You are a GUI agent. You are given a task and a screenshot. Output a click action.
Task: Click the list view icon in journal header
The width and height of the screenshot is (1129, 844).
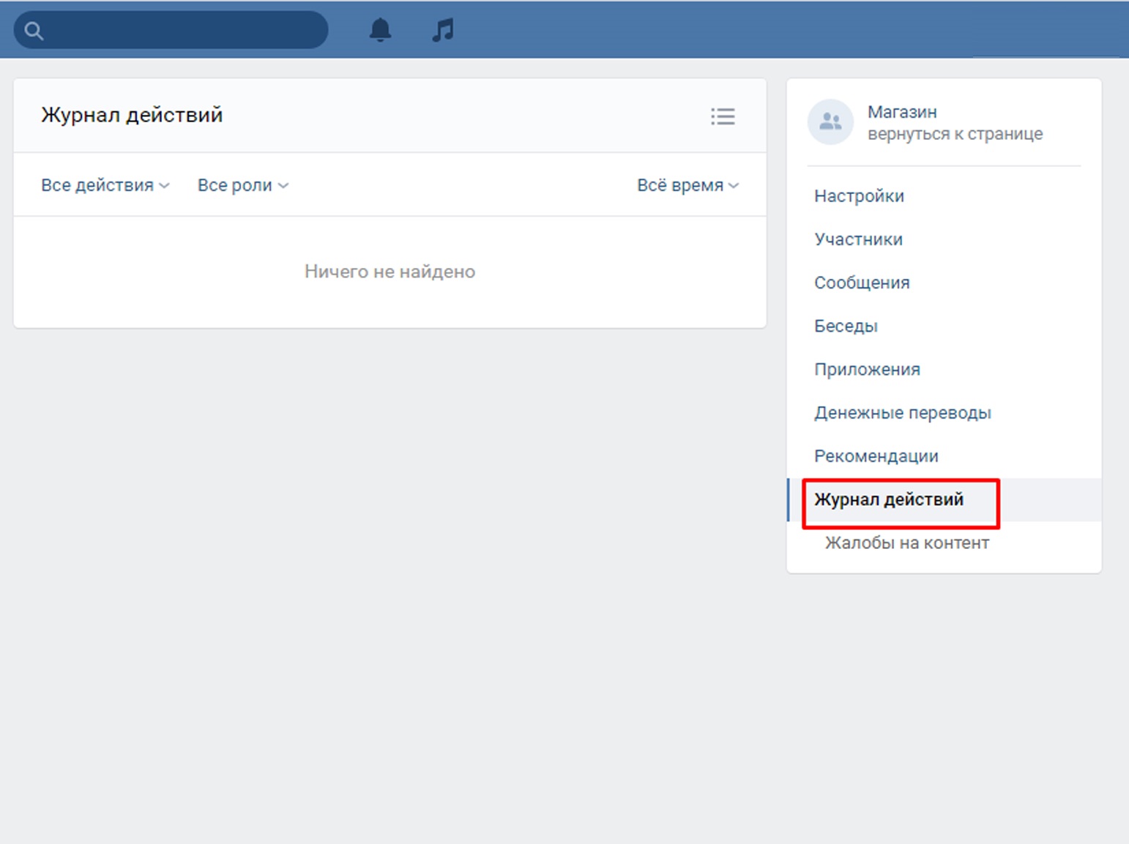pos(723,116)
